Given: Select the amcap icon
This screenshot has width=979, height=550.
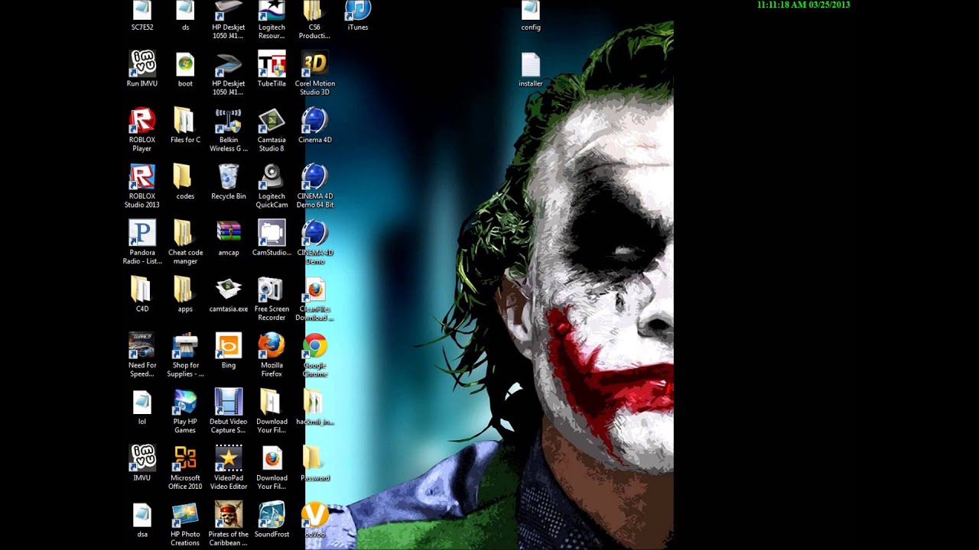Looking at the screenshot, I should (229, 238).
